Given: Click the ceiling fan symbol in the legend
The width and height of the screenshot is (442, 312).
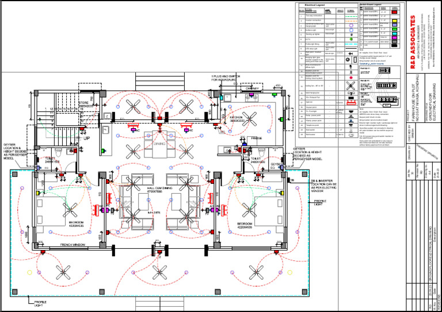Looking at the screenshot, I should [351, 86].
